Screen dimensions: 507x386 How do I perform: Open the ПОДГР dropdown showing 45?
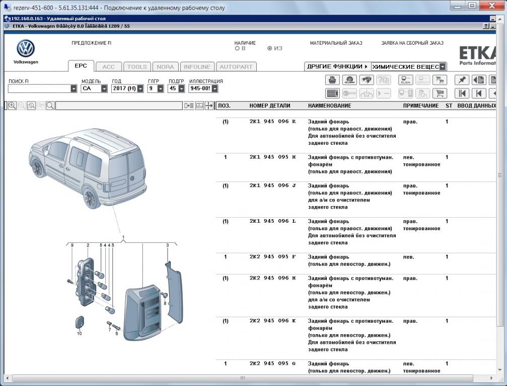click(x=181, y=88)
